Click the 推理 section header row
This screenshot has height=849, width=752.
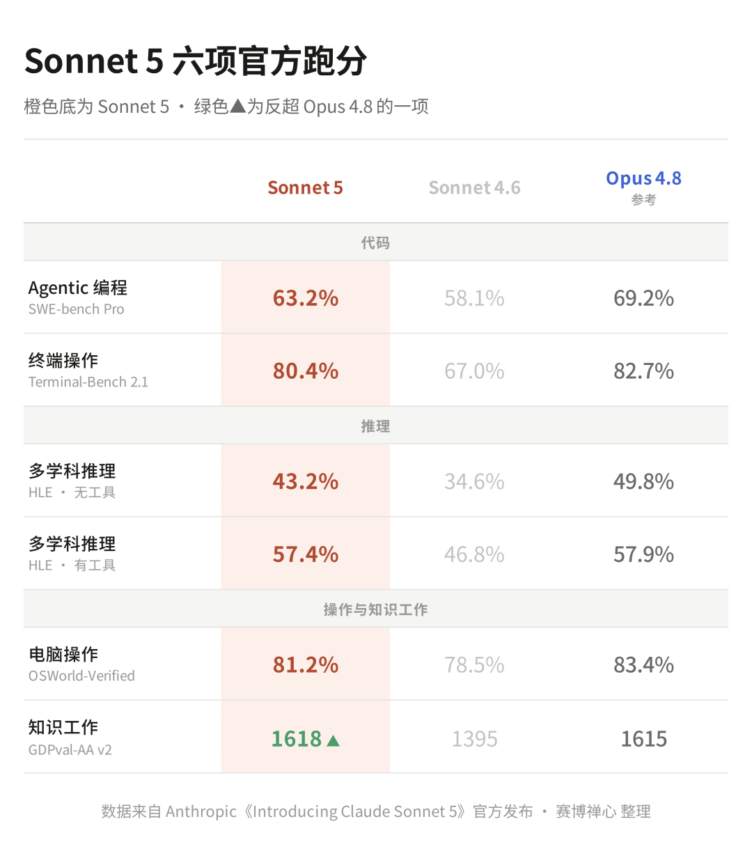[376, 426]
